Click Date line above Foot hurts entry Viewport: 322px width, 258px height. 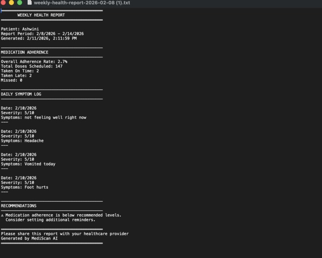click(x=19, y=178)
